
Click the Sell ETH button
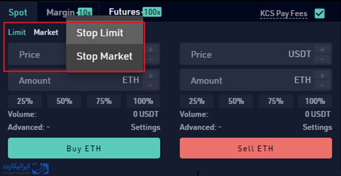[x=256, y=148]
